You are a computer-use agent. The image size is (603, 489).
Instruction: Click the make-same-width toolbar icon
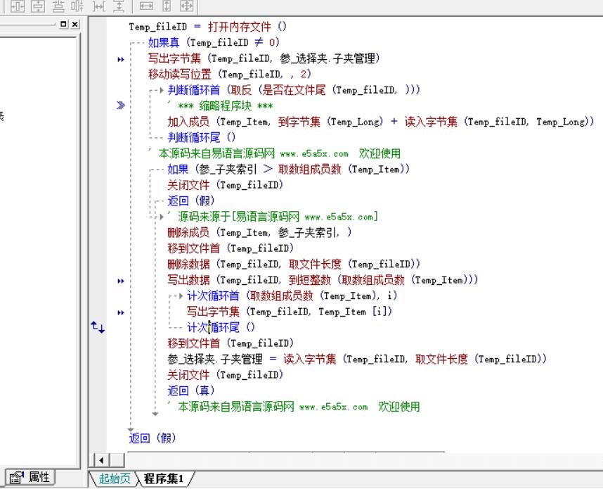pyautogui.click(x=146, y=6)
